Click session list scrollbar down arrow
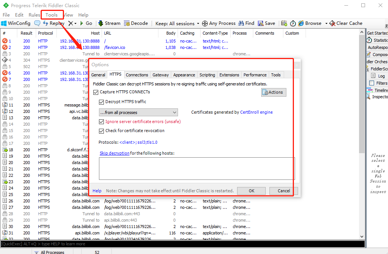 [x=362, y=237]
